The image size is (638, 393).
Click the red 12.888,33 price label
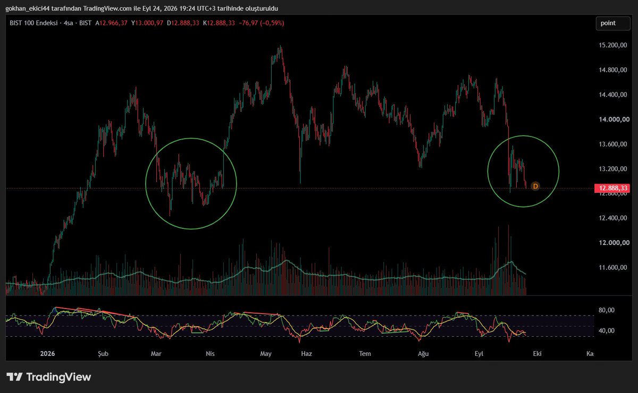[612, 188]
